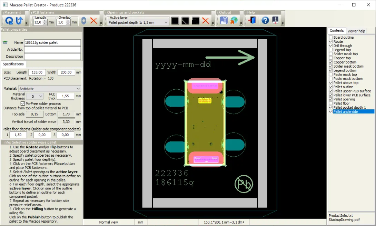The width and height of the screenshot is (376, 226).
Task: Click the Milling output icon
Action: point(224,21)
